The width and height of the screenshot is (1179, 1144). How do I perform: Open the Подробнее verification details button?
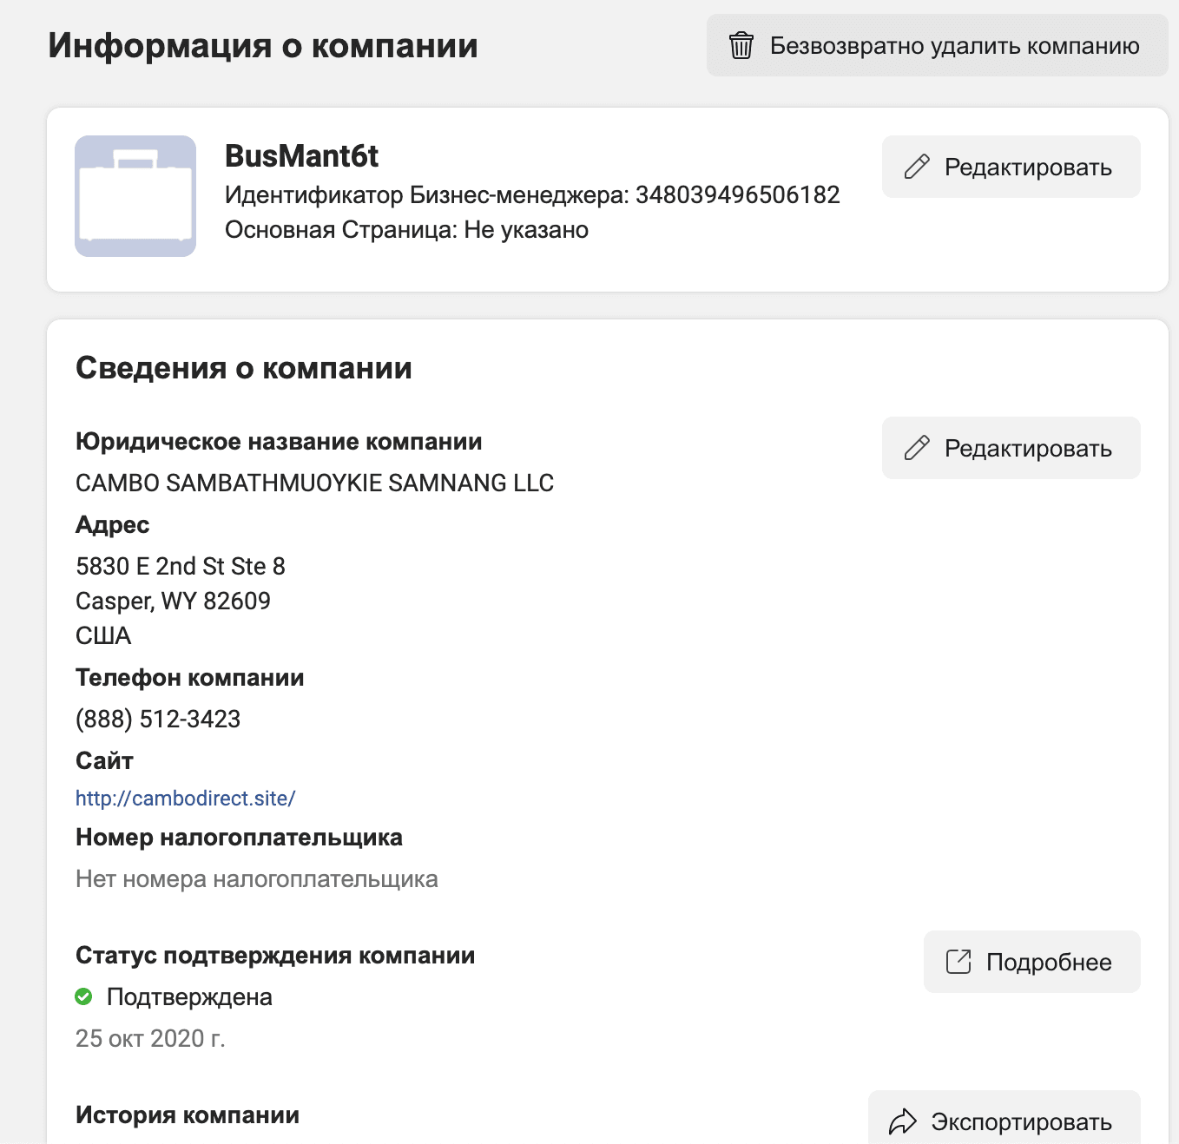[1031, 962]
